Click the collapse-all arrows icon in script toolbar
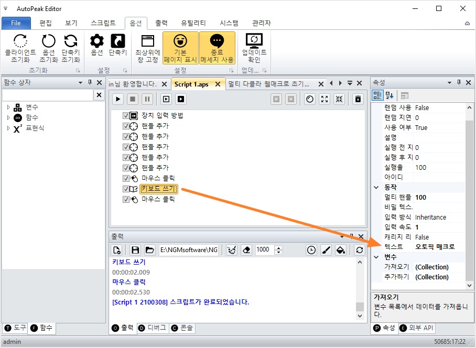476x348 pixels. tap(339, 99)
